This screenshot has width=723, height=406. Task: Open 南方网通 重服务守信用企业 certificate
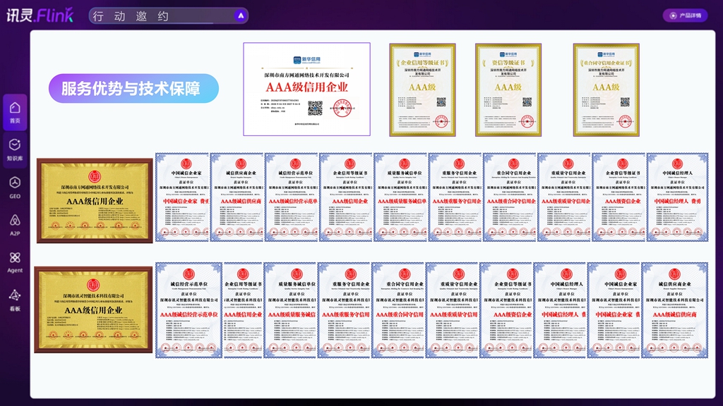click(455, 197)
